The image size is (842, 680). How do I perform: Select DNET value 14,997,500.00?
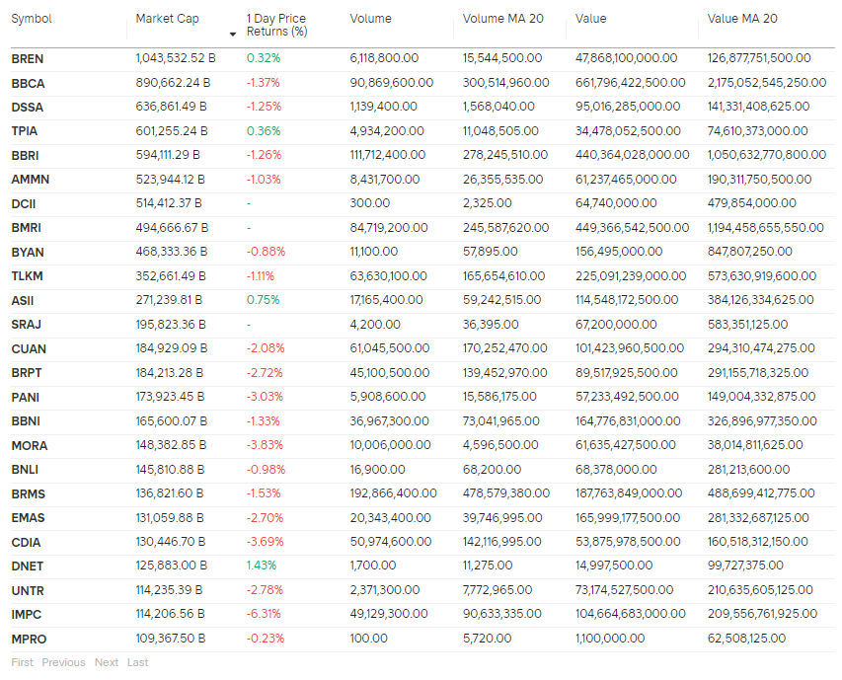point(614,566)
